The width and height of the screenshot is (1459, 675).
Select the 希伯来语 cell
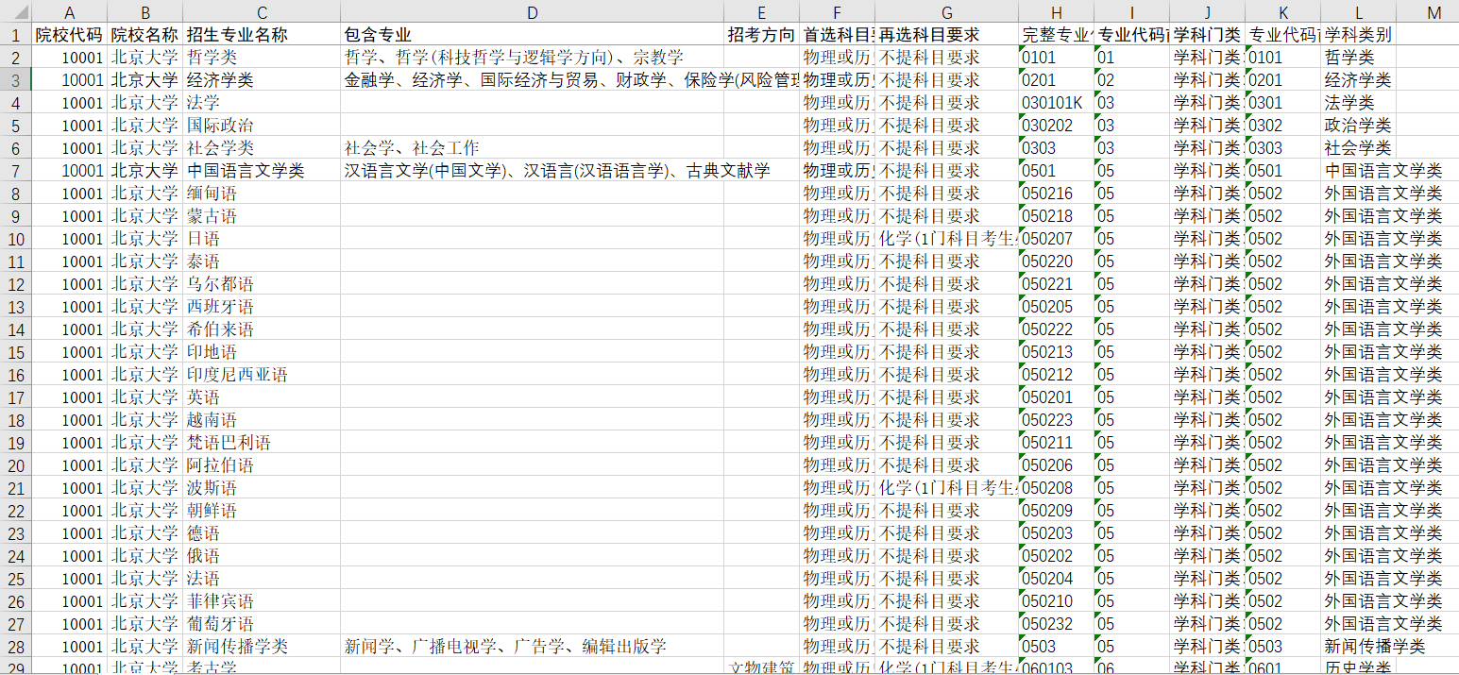pyautogui.click(x=262, y=329)
